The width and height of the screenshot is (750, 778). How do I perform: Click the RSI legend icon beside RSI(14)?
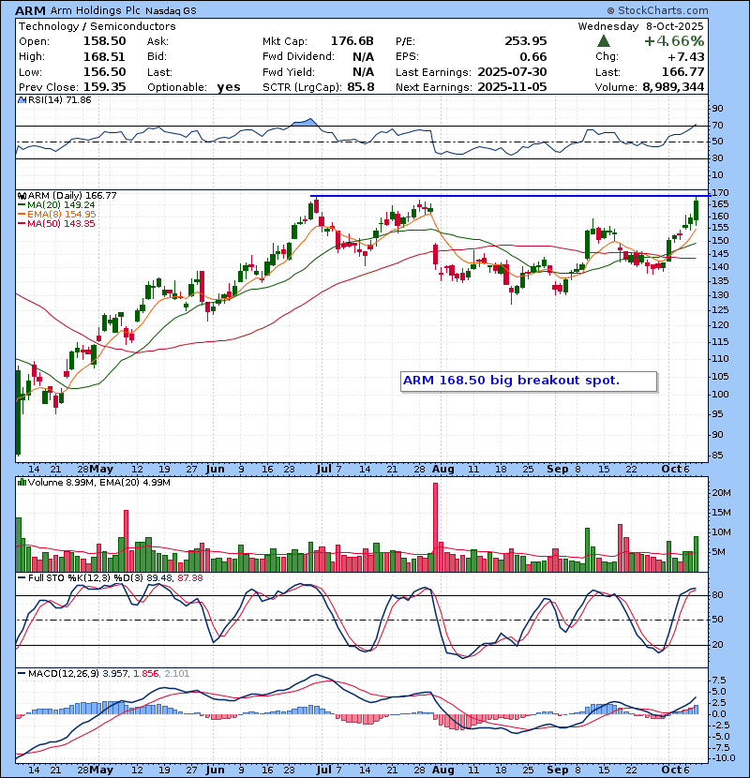click(22, 99)
